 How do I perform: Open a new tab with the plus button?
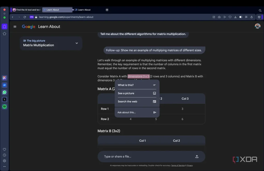pos(107,10)
